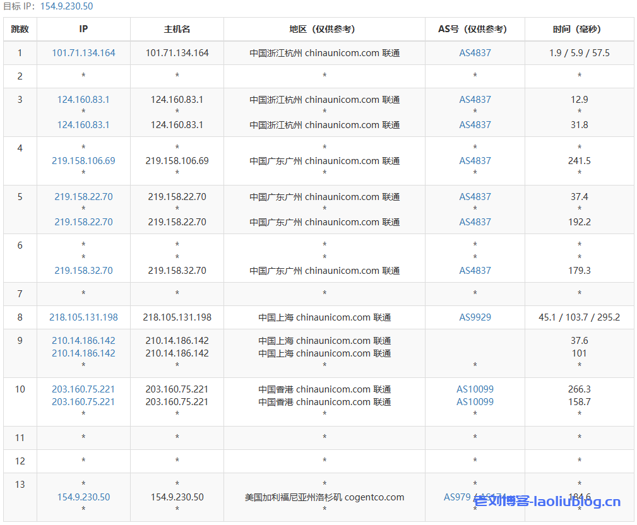This screenshot has width=637, height=525.
Task: Open the first AS10099 link in hop 10
Action: (474, 389)
